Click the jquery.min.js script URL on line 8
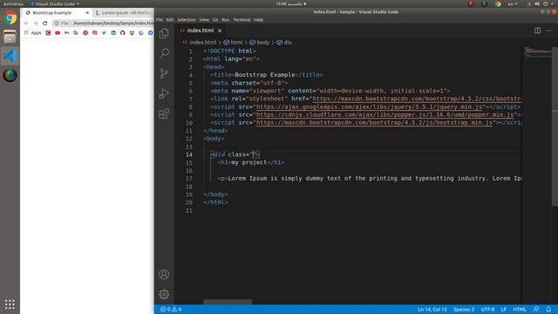This screenshot has width=558, height=314. point(370,106)
